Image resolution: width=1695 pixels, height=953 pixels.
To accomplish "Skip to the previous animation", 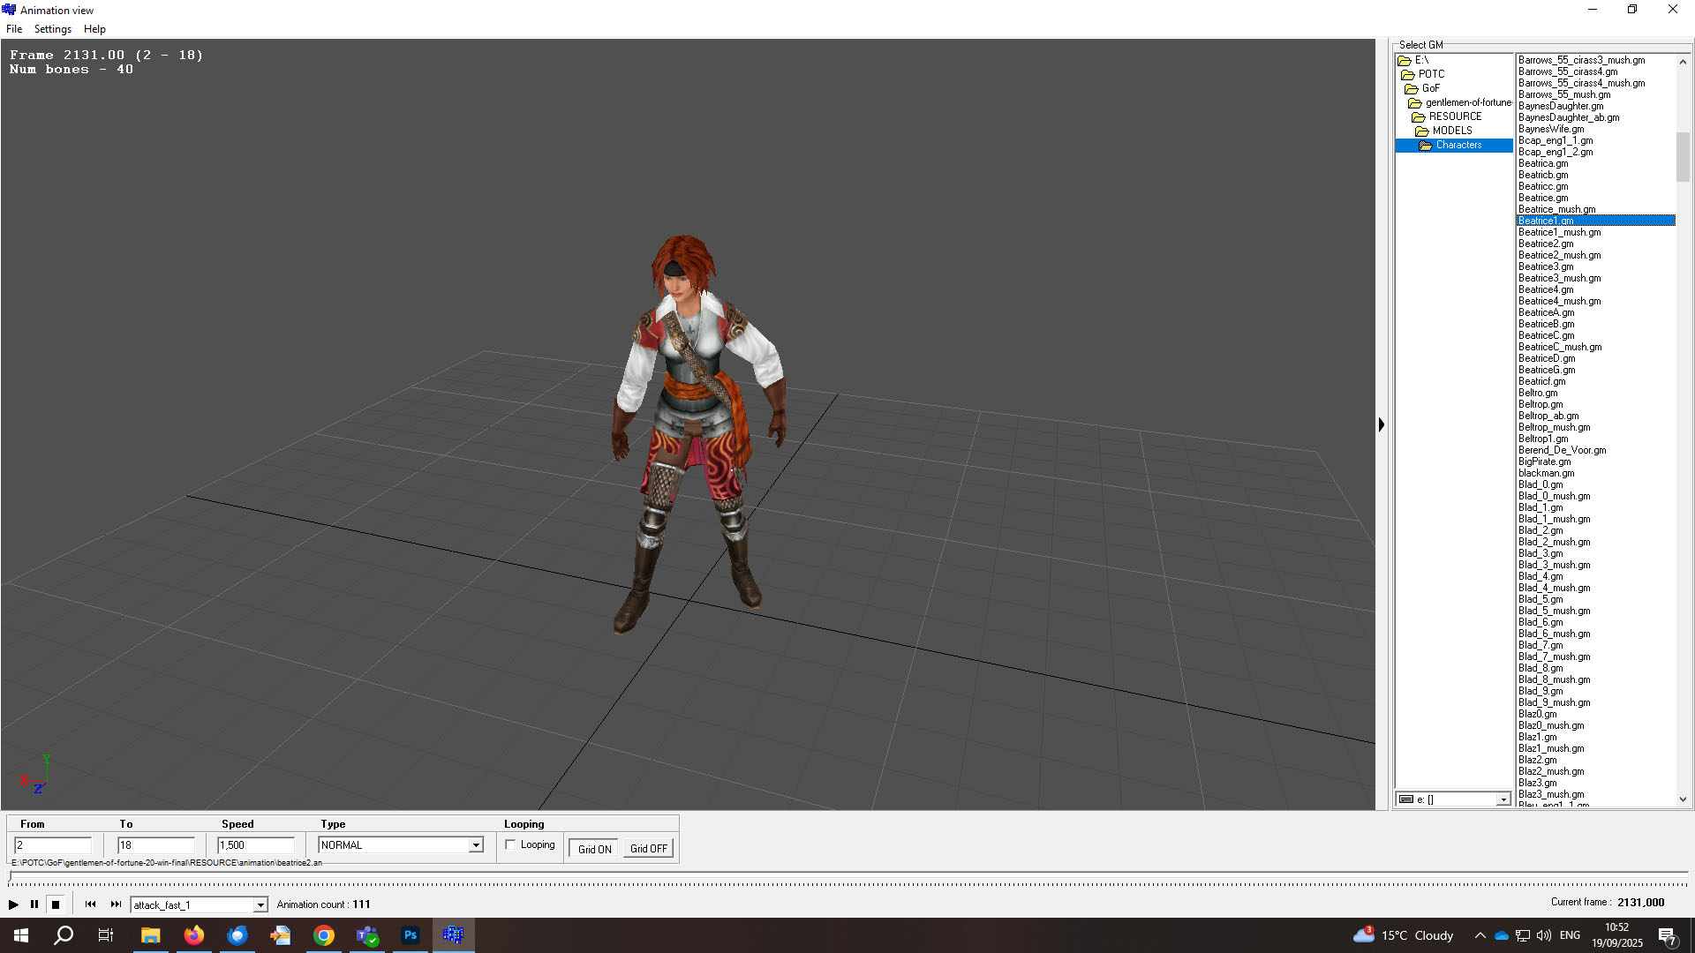I will tap(90, 904).
